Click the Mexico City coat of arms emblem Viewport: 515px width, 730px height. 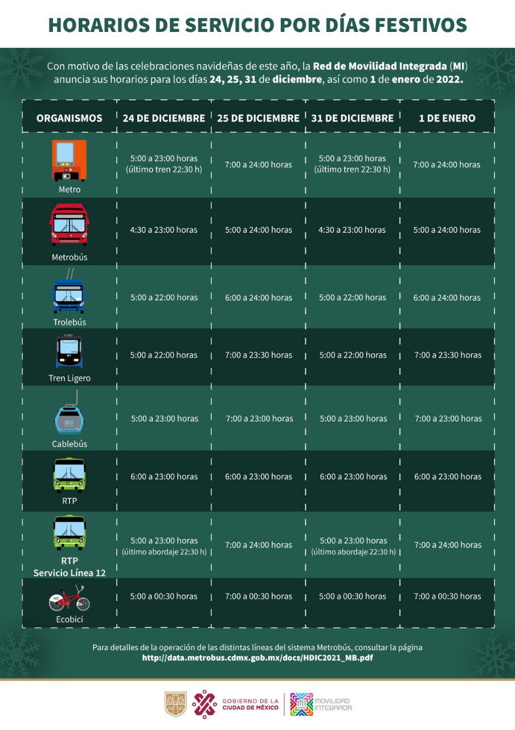(x=175, y=704)
